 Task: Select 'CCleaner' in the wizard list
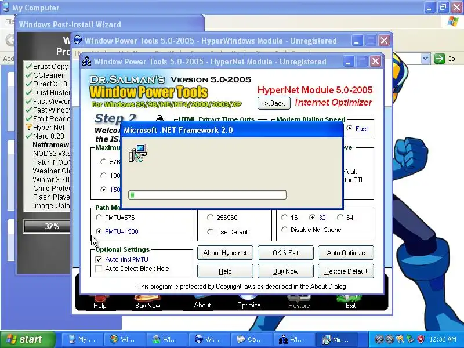[49, 75]
